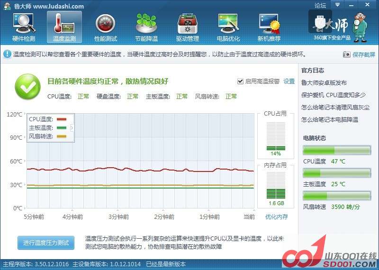Click the 3分钟前 time axis label

(x=119, y=217)
